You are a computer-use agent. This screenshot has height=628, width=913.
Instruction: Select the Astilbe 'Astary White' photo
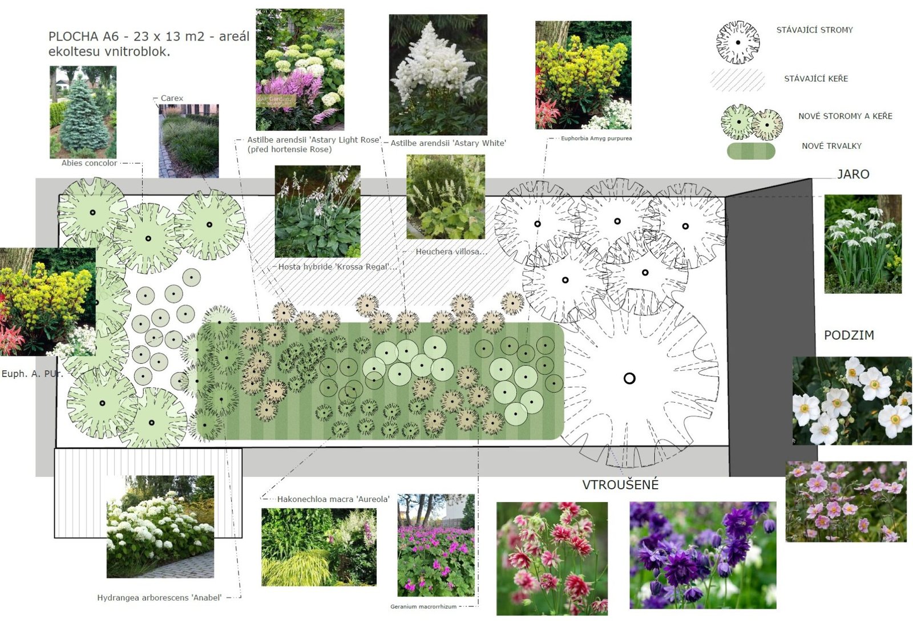tap(438, 75)
